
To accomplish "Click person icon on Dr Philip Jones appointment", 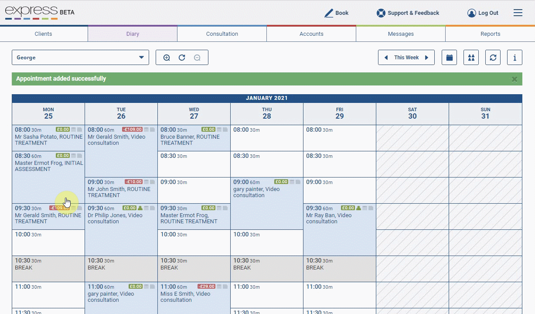I will [x=140, y=208].
